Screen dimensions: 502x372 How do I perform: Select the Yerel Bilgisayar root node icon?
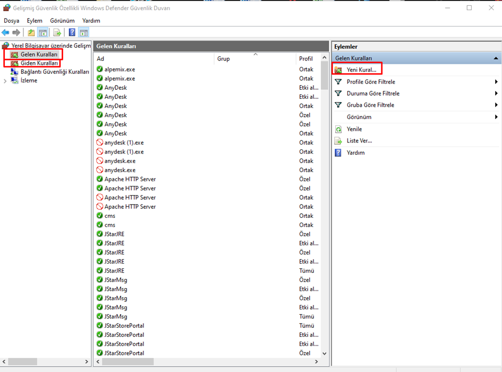pos(5,46)
